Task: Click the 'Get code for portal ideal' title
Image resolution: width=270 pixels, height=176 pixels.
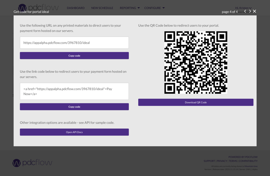Action: pyautogui.click(x=31, y=12)
